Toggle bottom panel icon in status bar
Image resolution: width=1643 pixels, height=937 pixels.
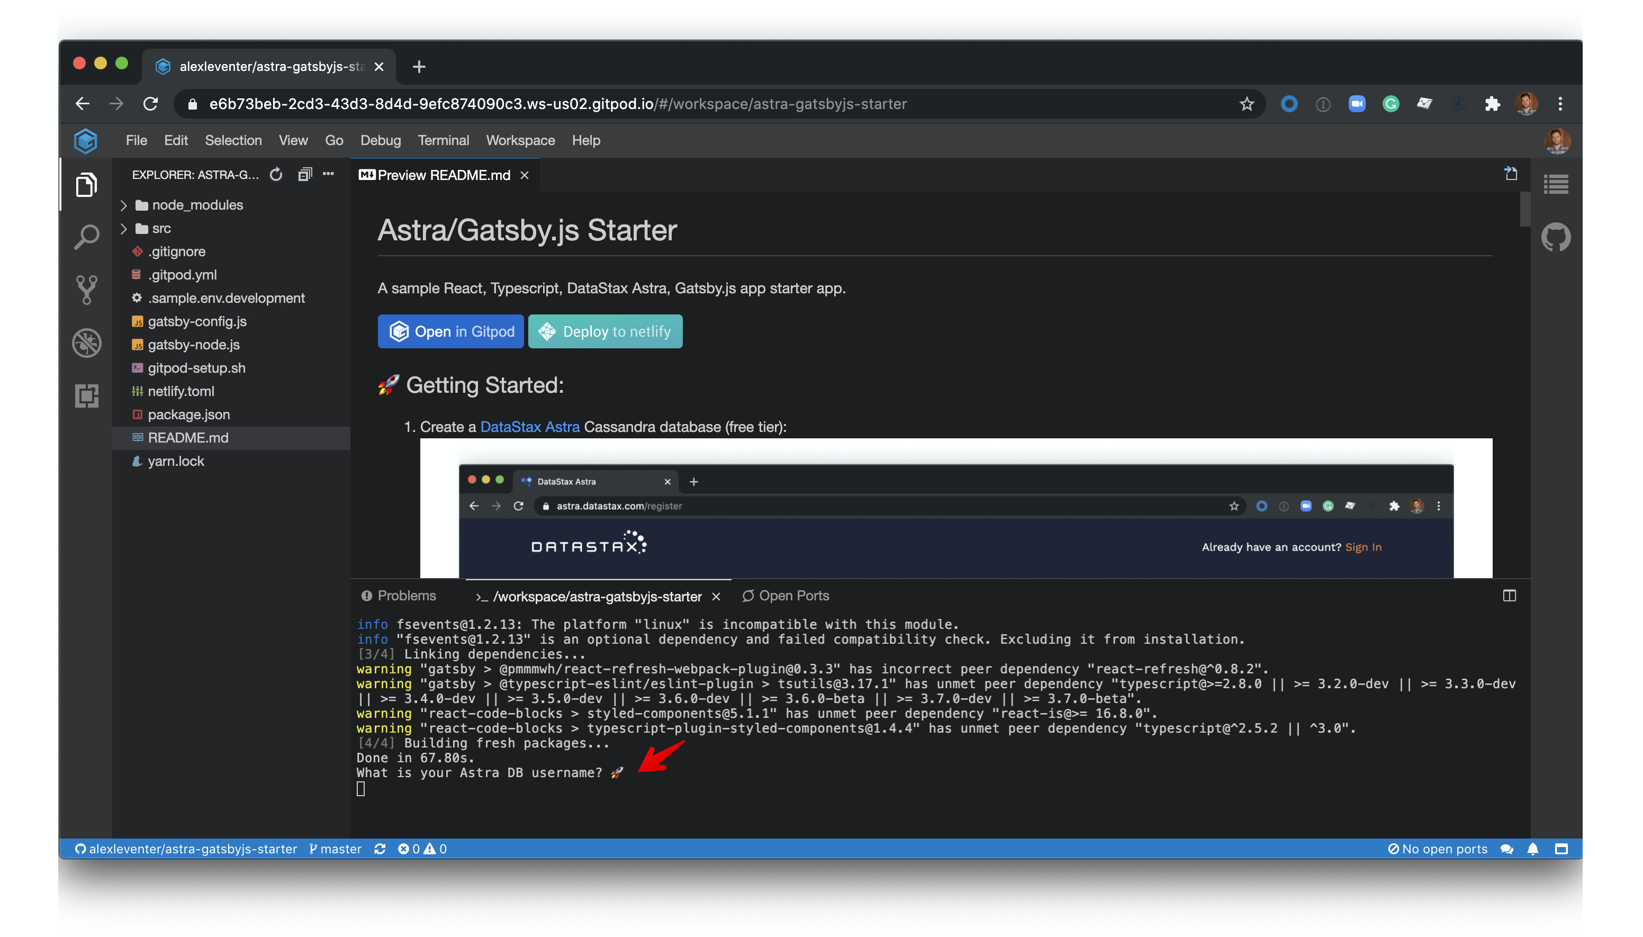[1561, 849]
